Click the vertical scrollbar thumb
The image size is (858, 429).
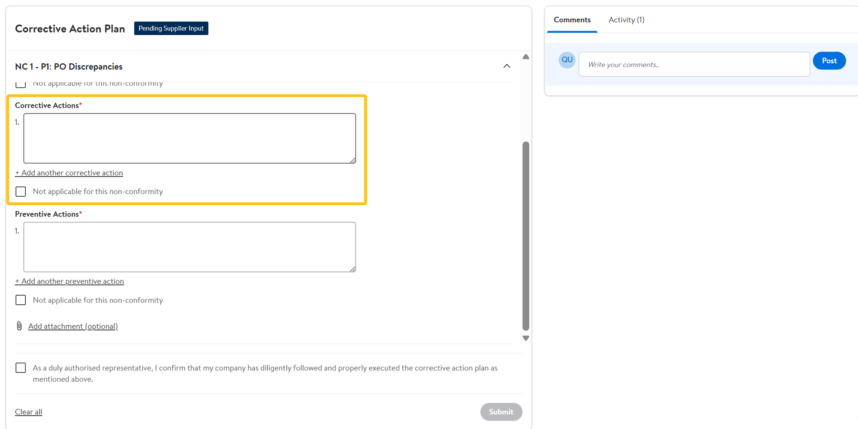click(526, 236)
